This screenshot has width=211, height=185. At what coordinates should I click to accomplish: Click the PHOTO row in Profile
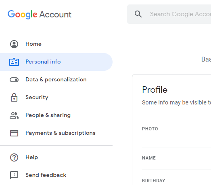point(176,129)
